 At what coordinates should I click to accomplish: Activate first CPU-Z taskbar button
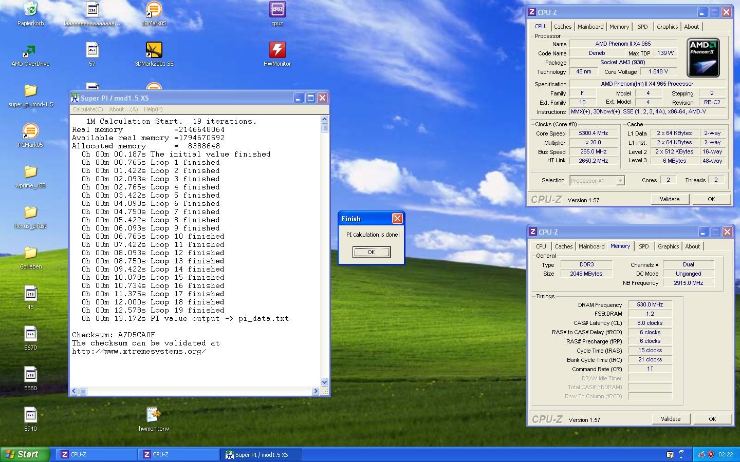(96, 454)
